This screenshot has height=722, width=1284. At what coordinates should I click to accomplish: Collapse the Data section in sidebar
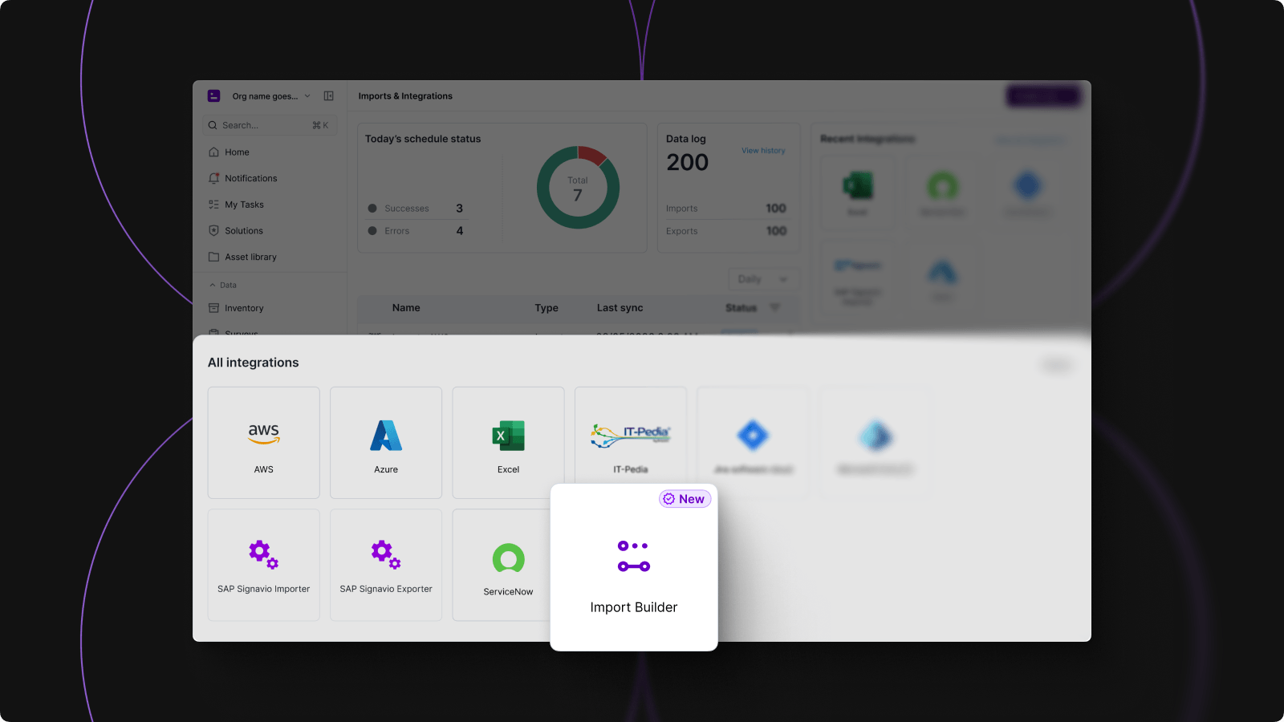tap(213, 285)
